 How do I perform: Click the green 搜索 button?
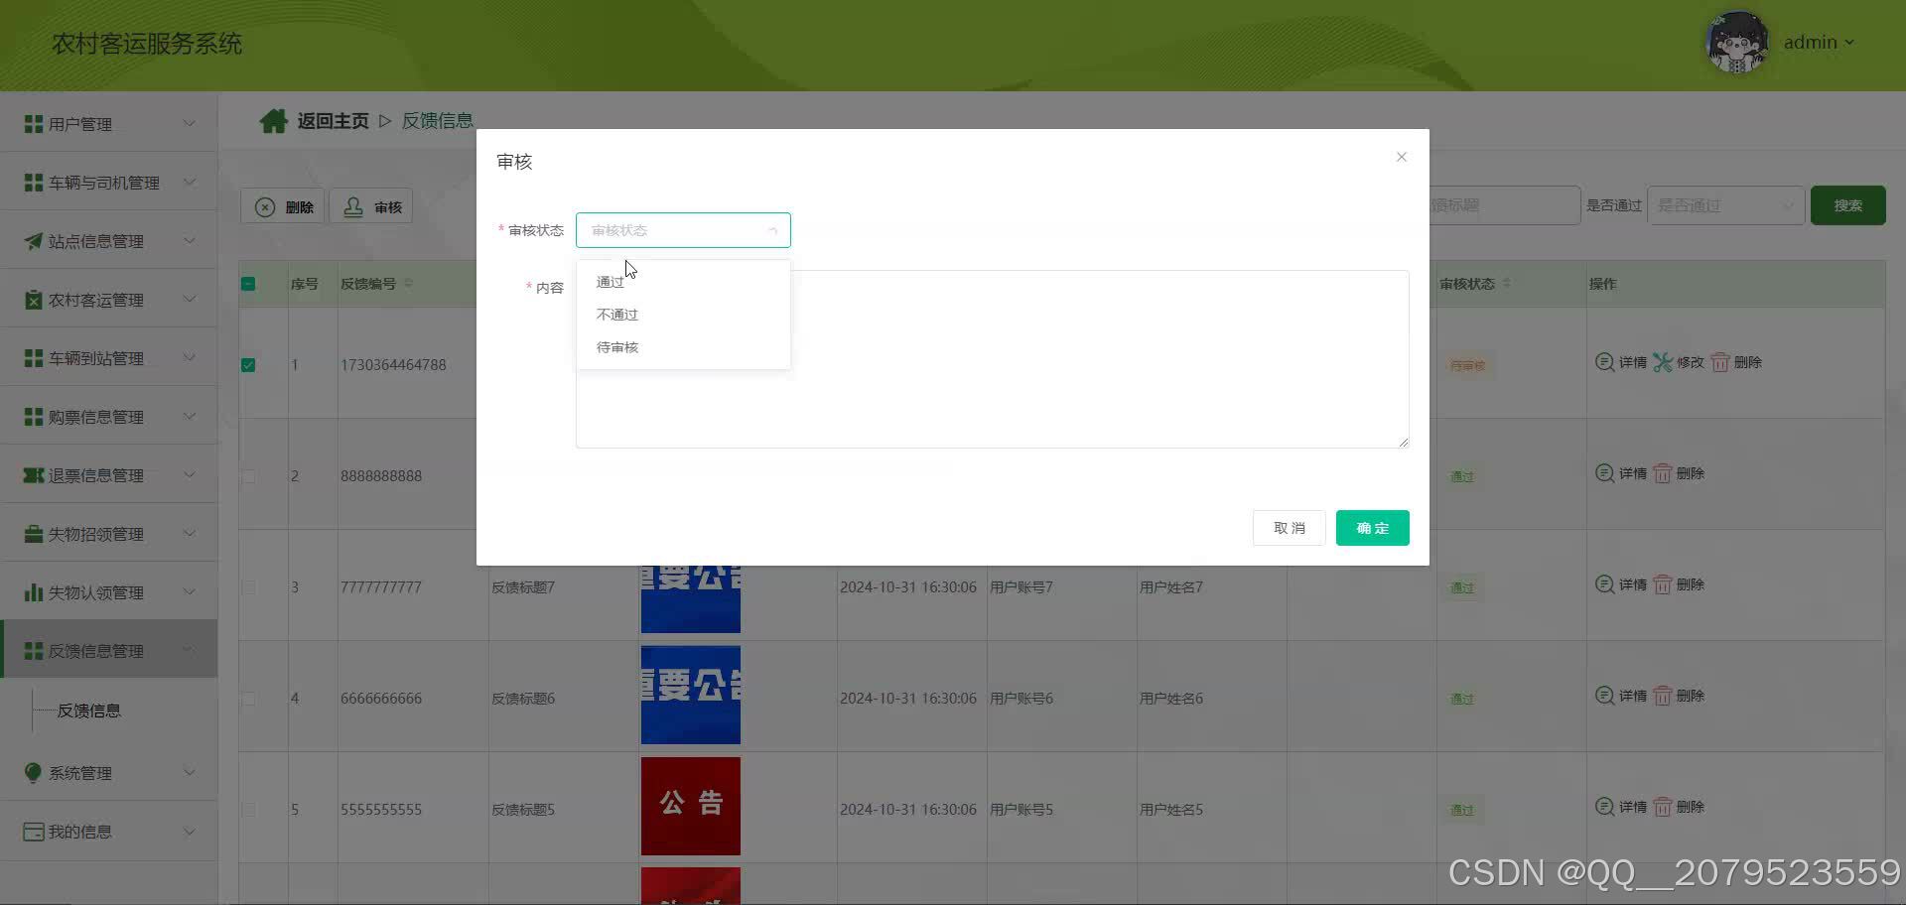tap(1847, 205)
